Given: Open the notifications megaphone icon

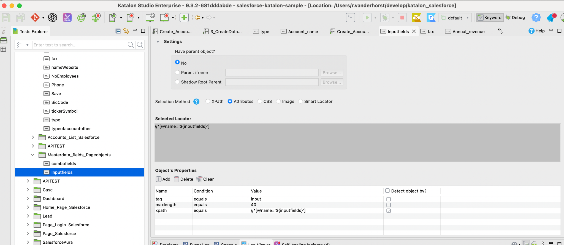Looking at the screenshot, I should point(552,18).
